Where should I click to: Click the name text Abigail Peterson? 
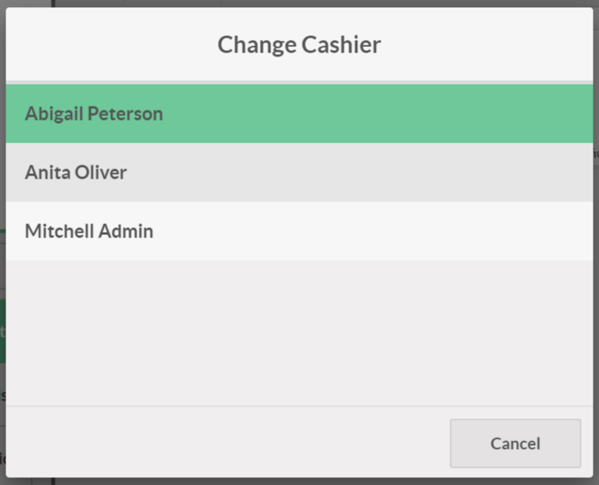coord(94,114)
